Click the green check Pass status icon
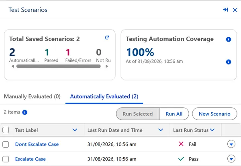The width and height of the screenshot is (241, 166). tap(181, 159)
